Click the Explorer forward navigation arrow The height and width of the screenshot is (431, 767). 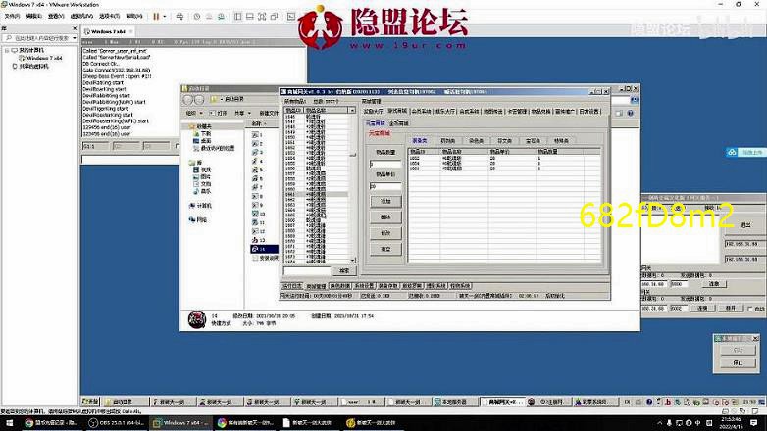click(199, 100)
